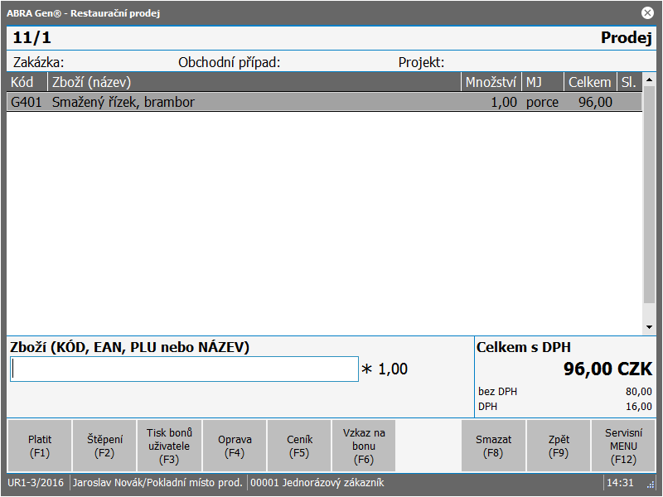Viewport: 663px width, 497px height.
Task: Click Vzkaz na bonu (F6)
Action: tap(364, 446)
